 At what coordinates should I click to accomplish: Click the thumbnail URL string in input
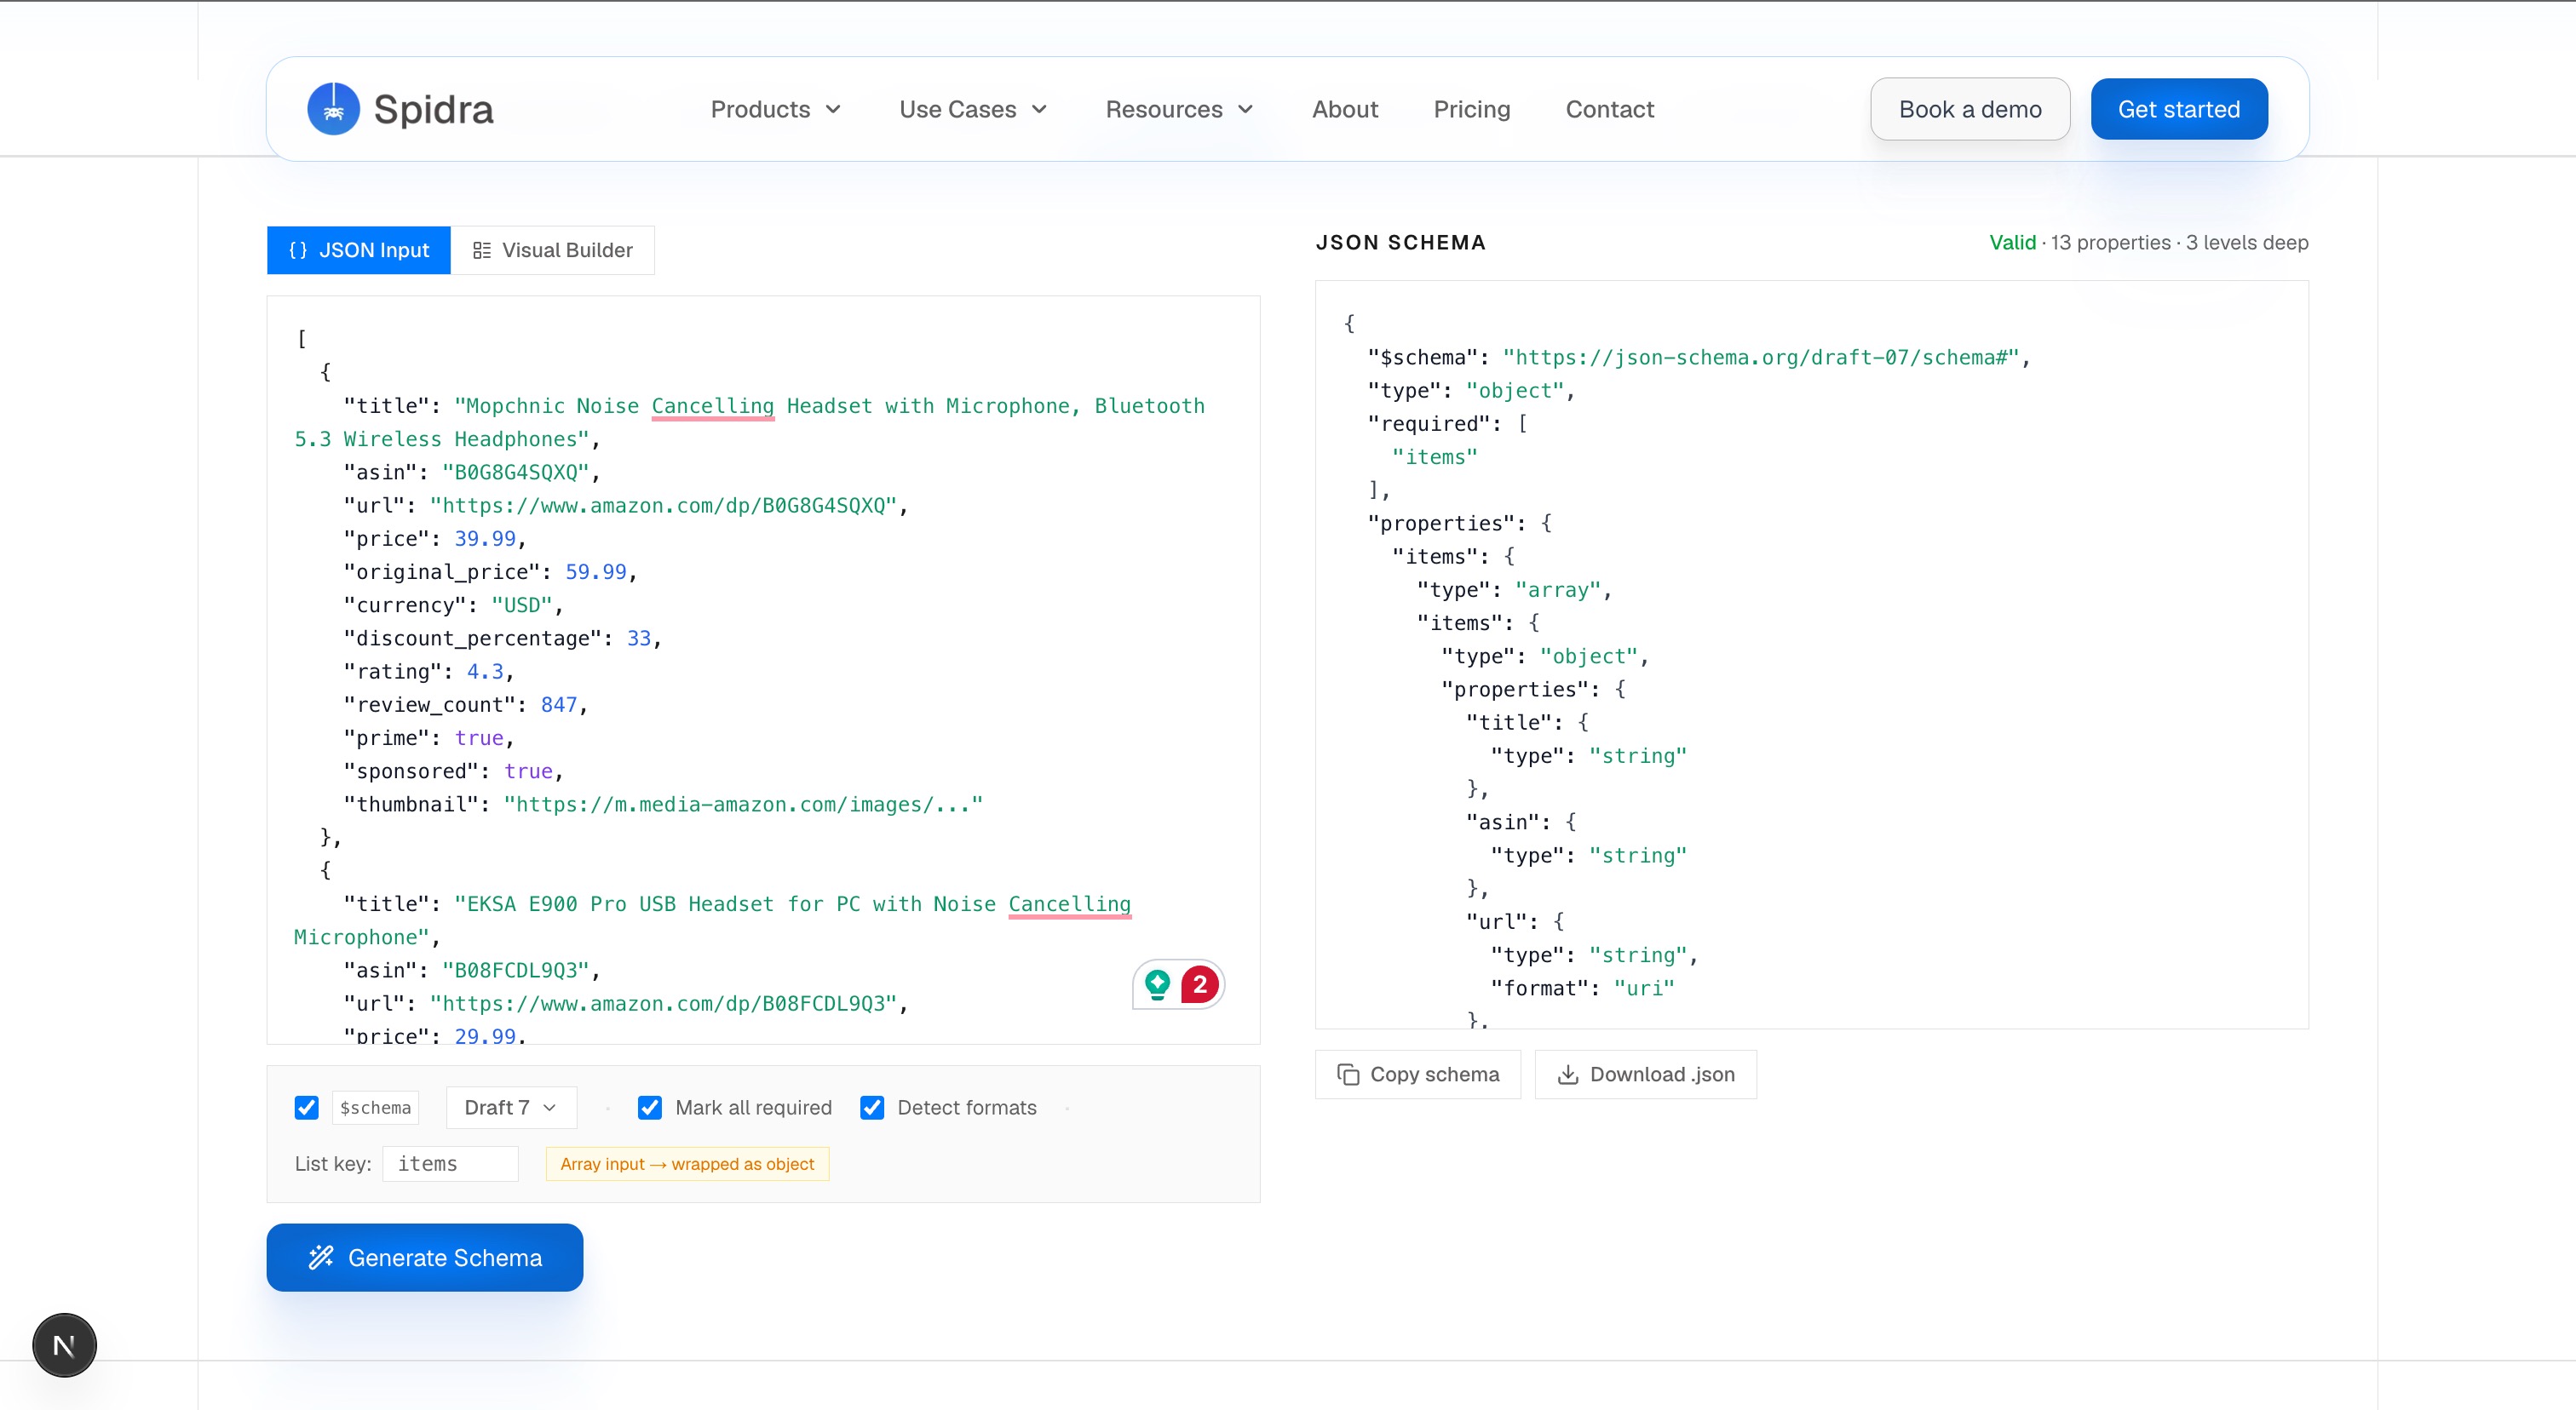pyautogui.click(x=743, y=805)
